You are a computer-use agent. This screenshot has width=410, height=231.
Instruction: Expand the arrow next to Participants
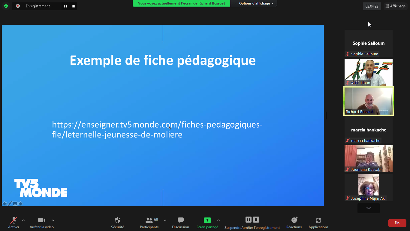click(165, 220)
